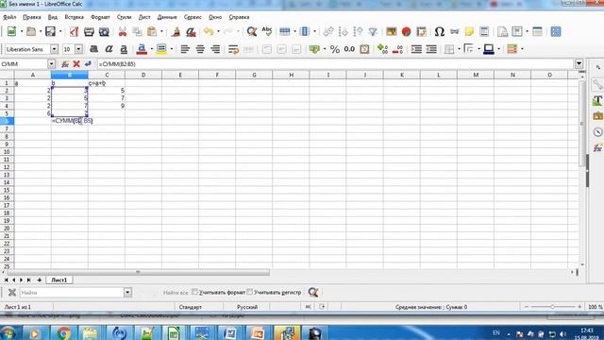Viewport: 604px width, 340px height.
Task: Expand the formula input line
Action: tap(579, 63)
